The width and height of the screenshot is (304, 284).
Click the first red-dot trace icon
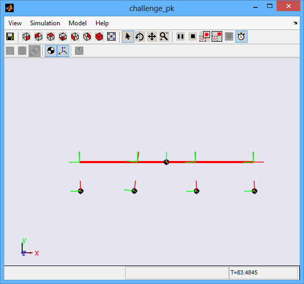pos(205,36)
